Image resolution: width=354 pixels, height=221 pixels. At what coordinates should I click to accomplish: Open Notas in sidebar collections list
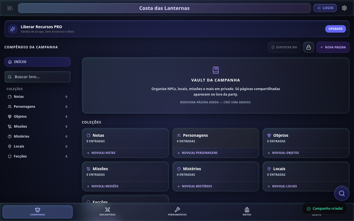tap(37, 97)
